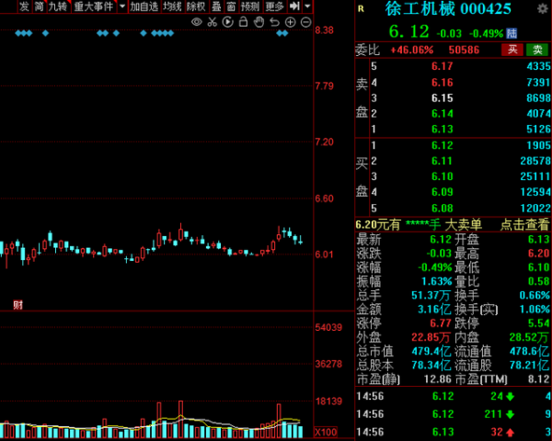Screen dimensions: 552x441
Task: Open the 更多 menu
Action: click(x=274, y=6)
